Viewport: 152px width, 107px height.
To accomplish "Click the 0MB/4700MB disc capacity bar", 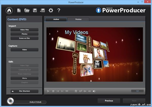I will 30,102.
